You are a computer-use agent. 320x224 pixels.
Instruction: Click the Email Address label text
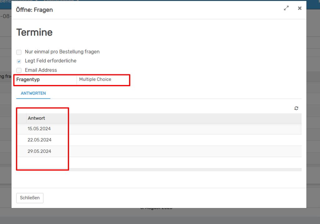[x=41, y=70]
